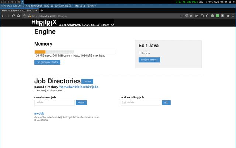The height and width of the screenshot is (148, 236).
Task: Open the Firefox account icon
Action: 207,16
